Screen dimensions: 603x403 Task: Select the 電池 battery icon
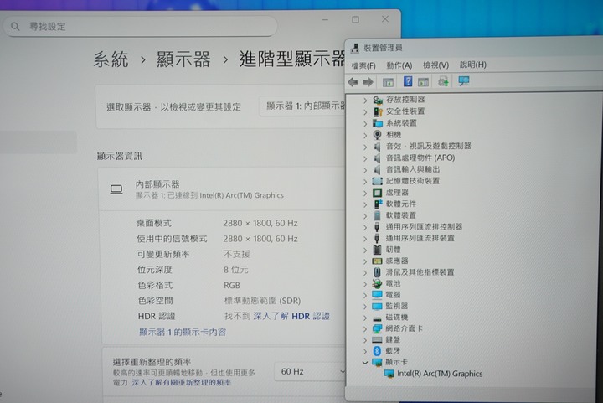click(x=377, y=284)
